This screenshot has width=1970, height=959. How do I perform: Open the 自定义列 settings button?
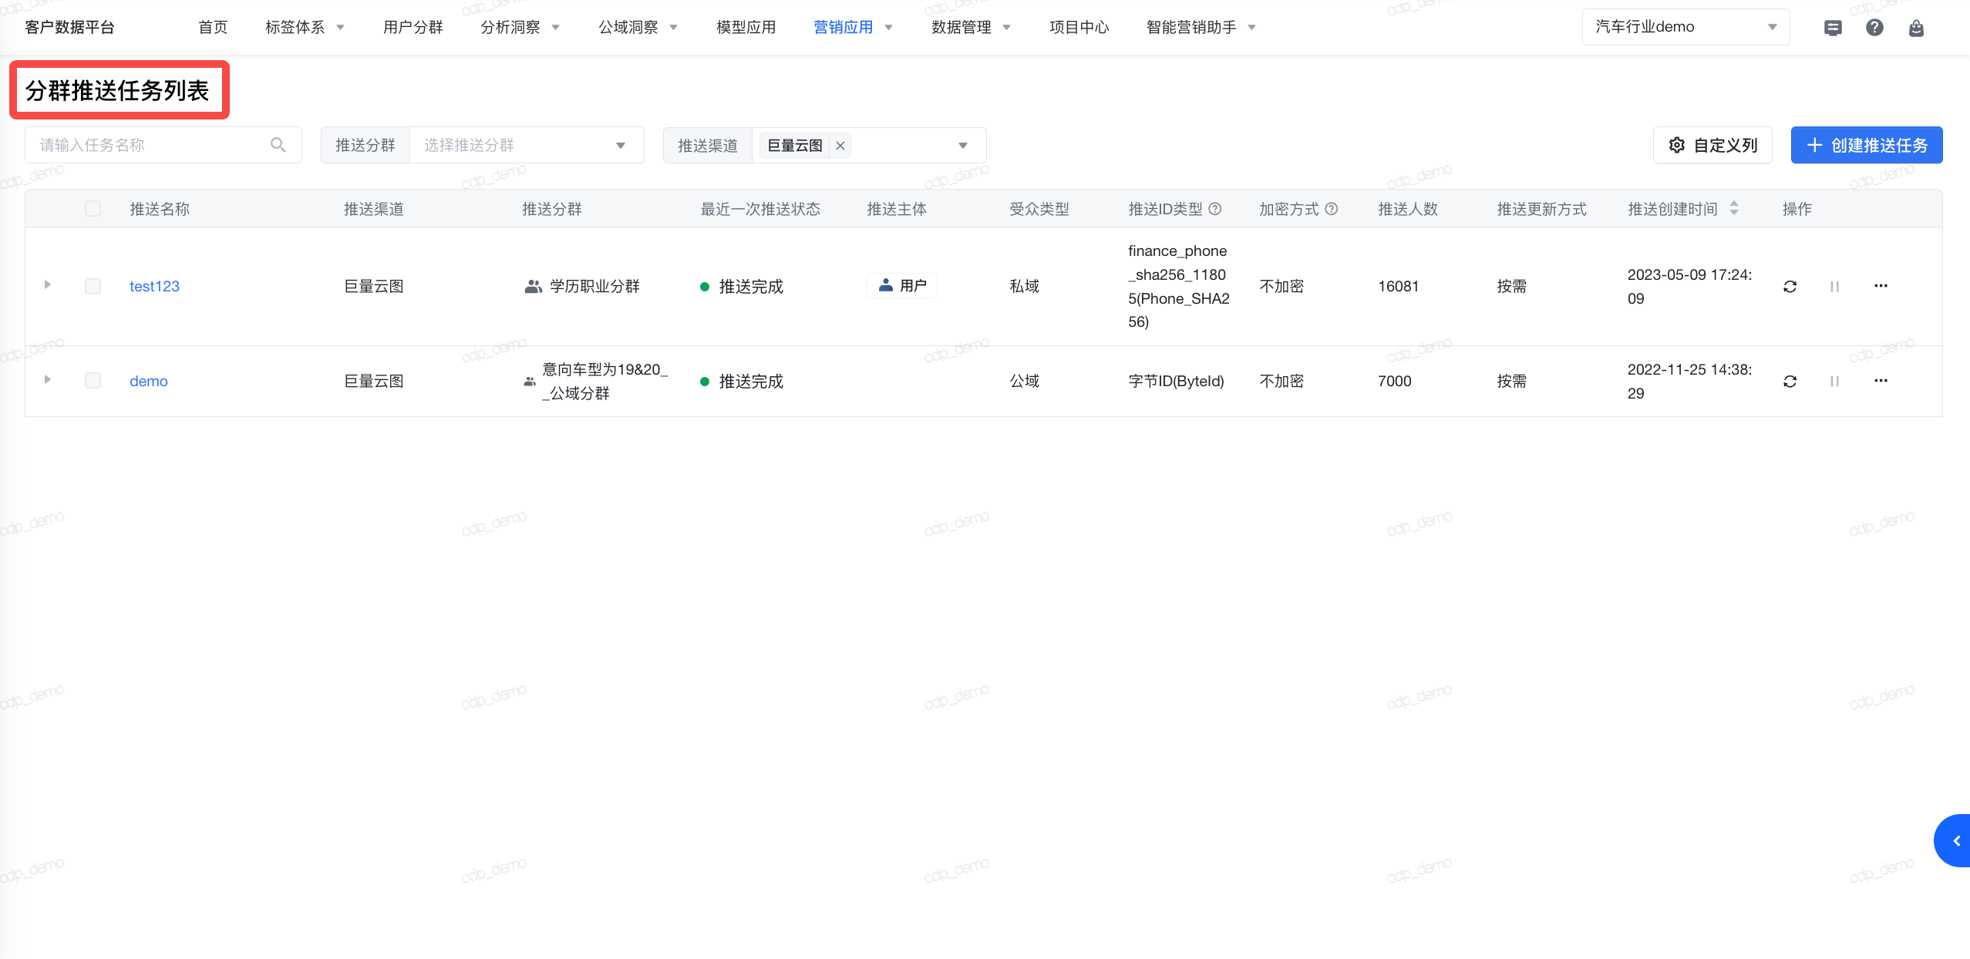click(1712, 145)
